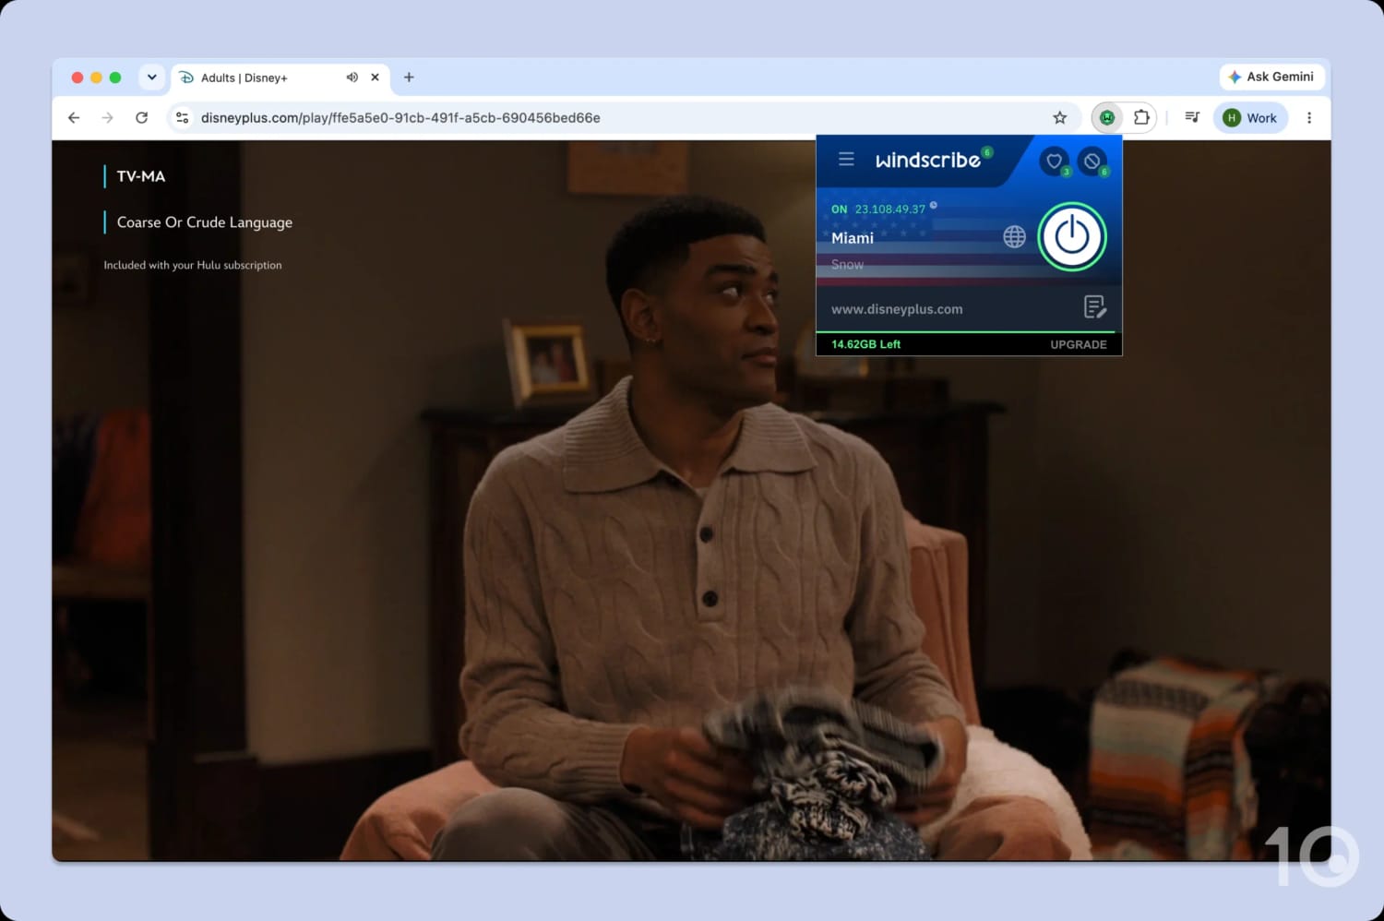Toggle the Windscribe VPN power button
Screen dimensions: 1384x921
(1071, 237)
